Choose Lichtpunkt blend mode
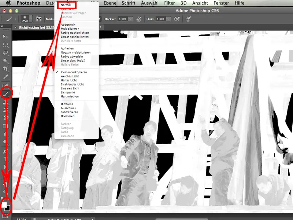This screenshot has height=220, width=293. point(68,92)
